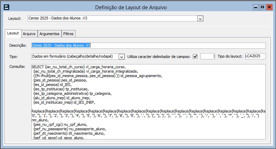Click the nested Replace(Replace( line
The width and height of the screenshot is (276, 149).
pyautogui.click(x=148, y=111)
